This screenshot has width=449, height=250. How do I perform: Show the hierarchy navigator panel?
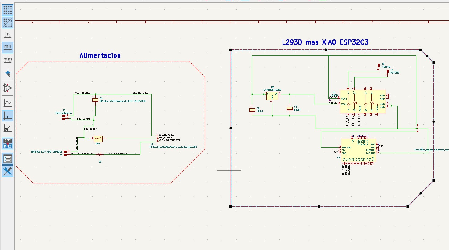[8, 158]
